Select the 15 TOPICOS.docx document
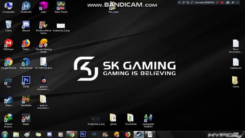 click(x=43, y=63)
